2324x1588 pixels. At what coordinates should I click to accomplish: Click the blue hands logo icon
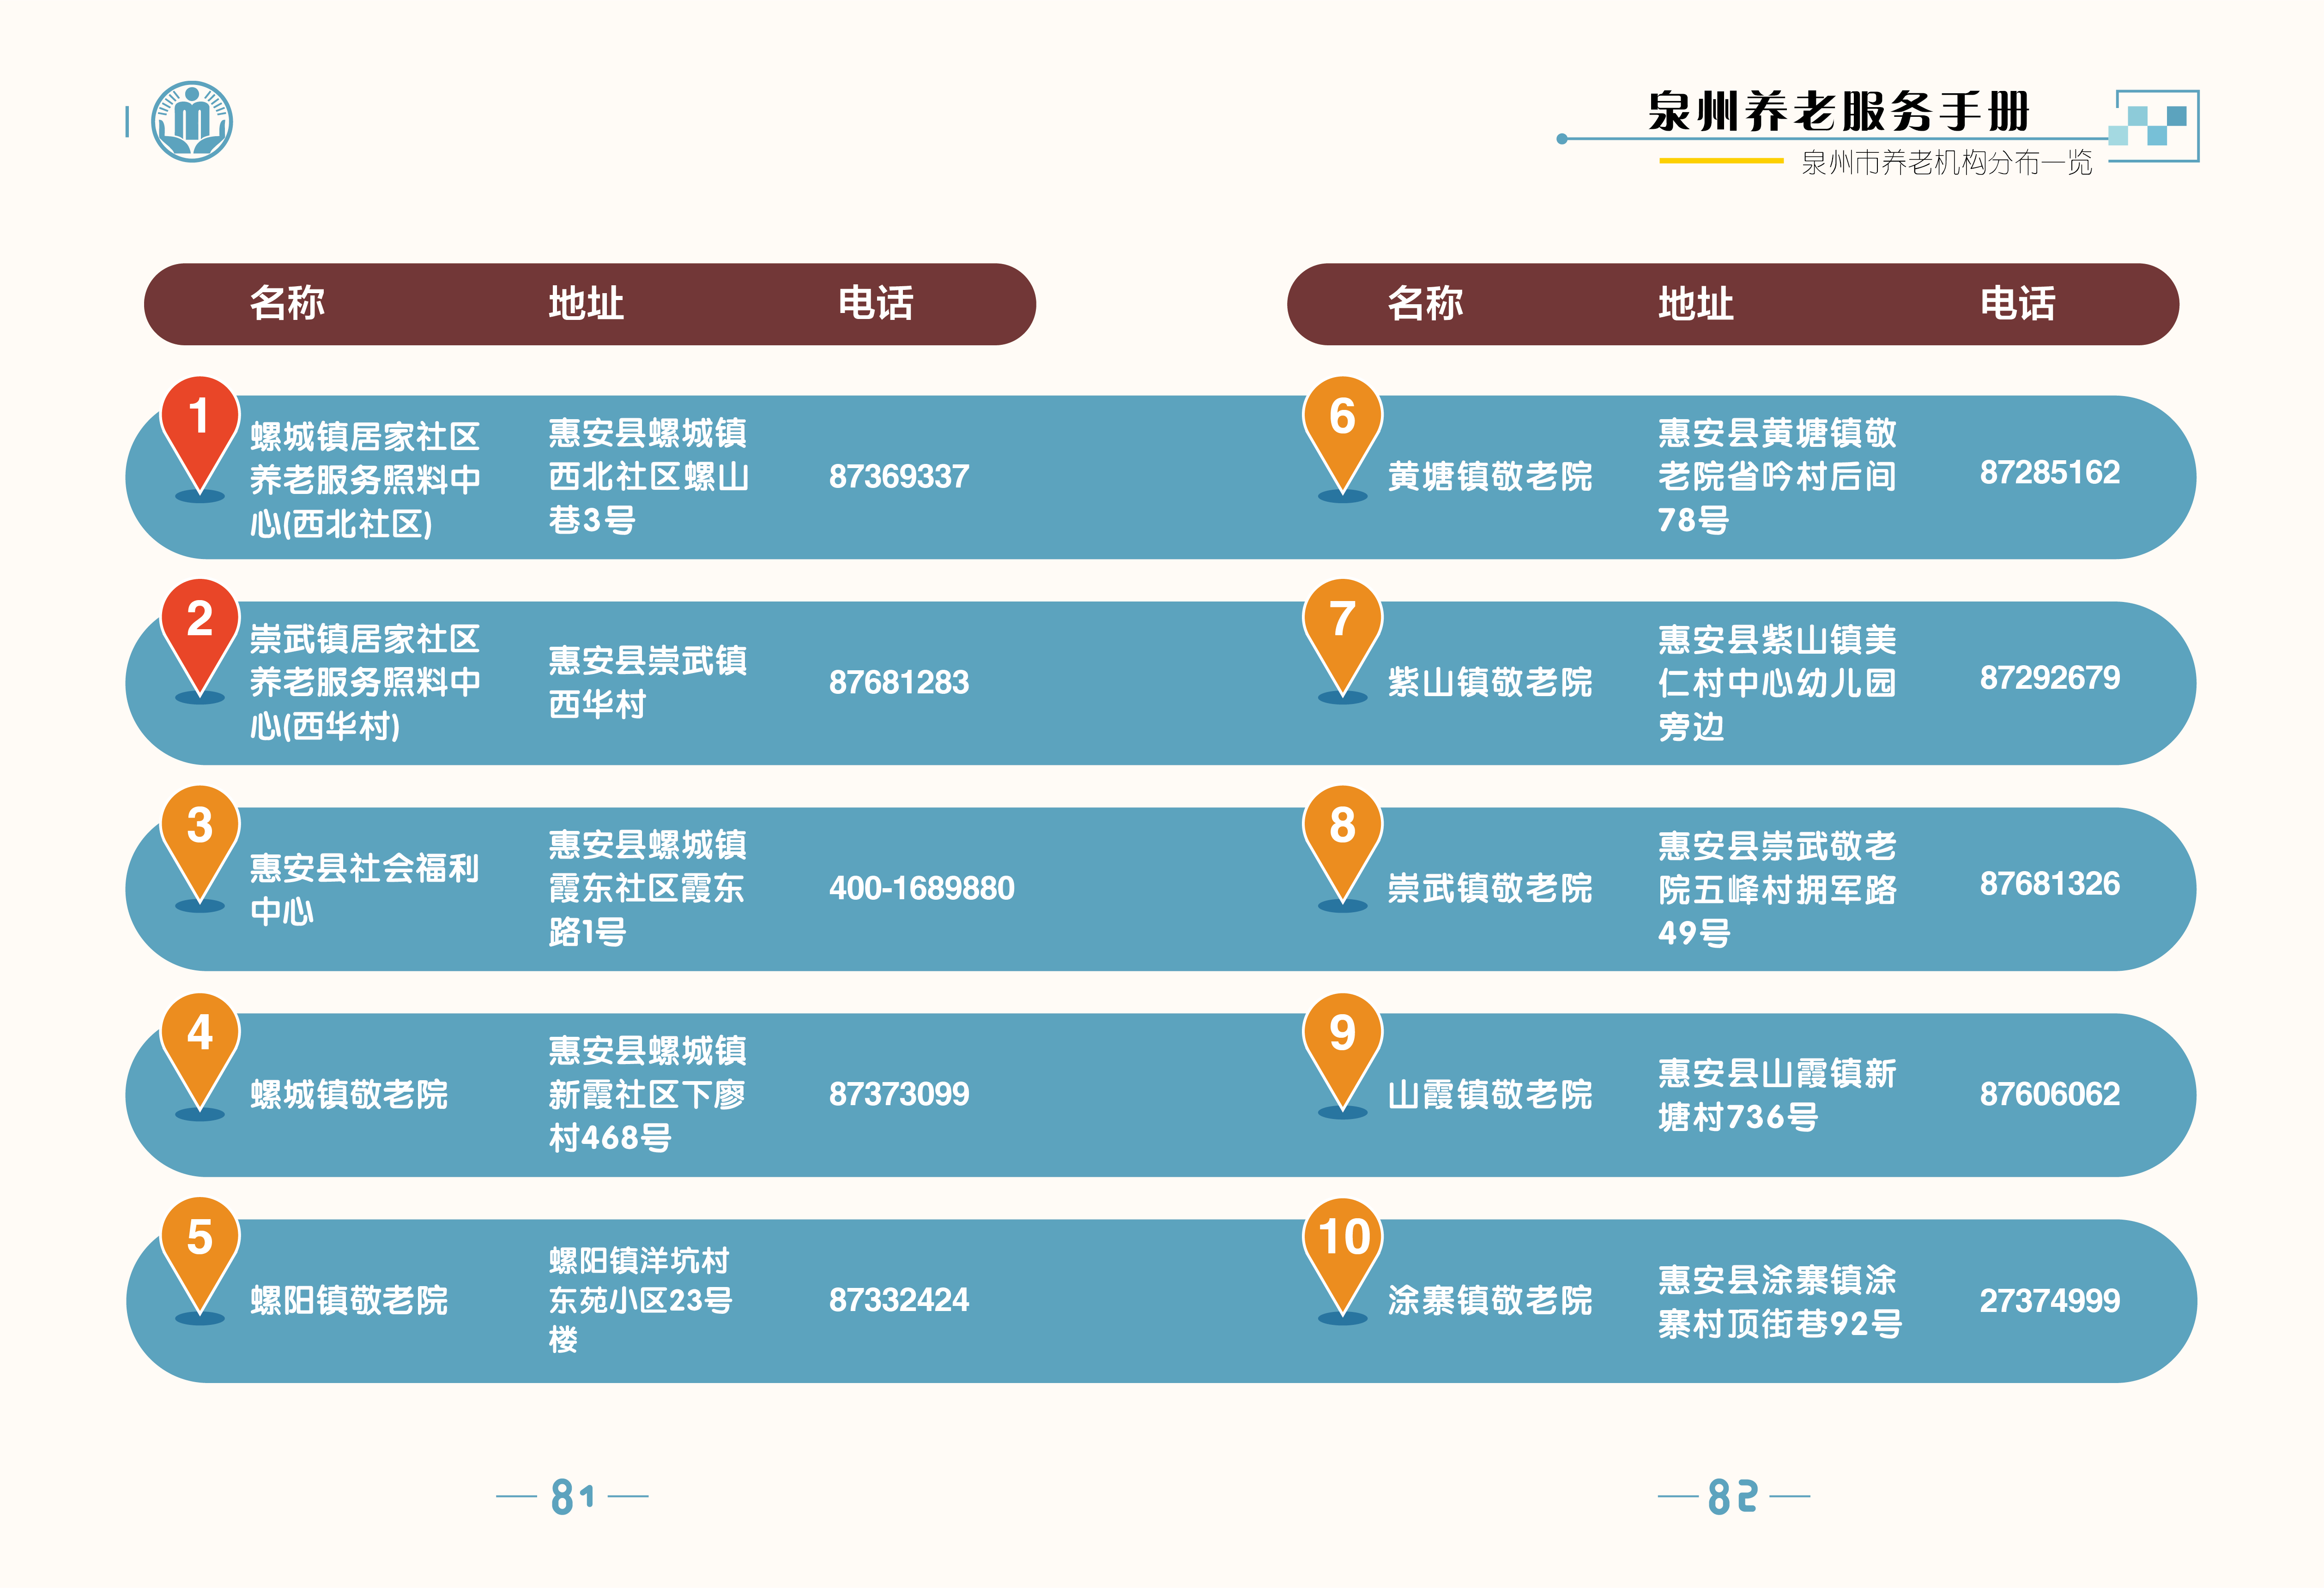(192, 122)
